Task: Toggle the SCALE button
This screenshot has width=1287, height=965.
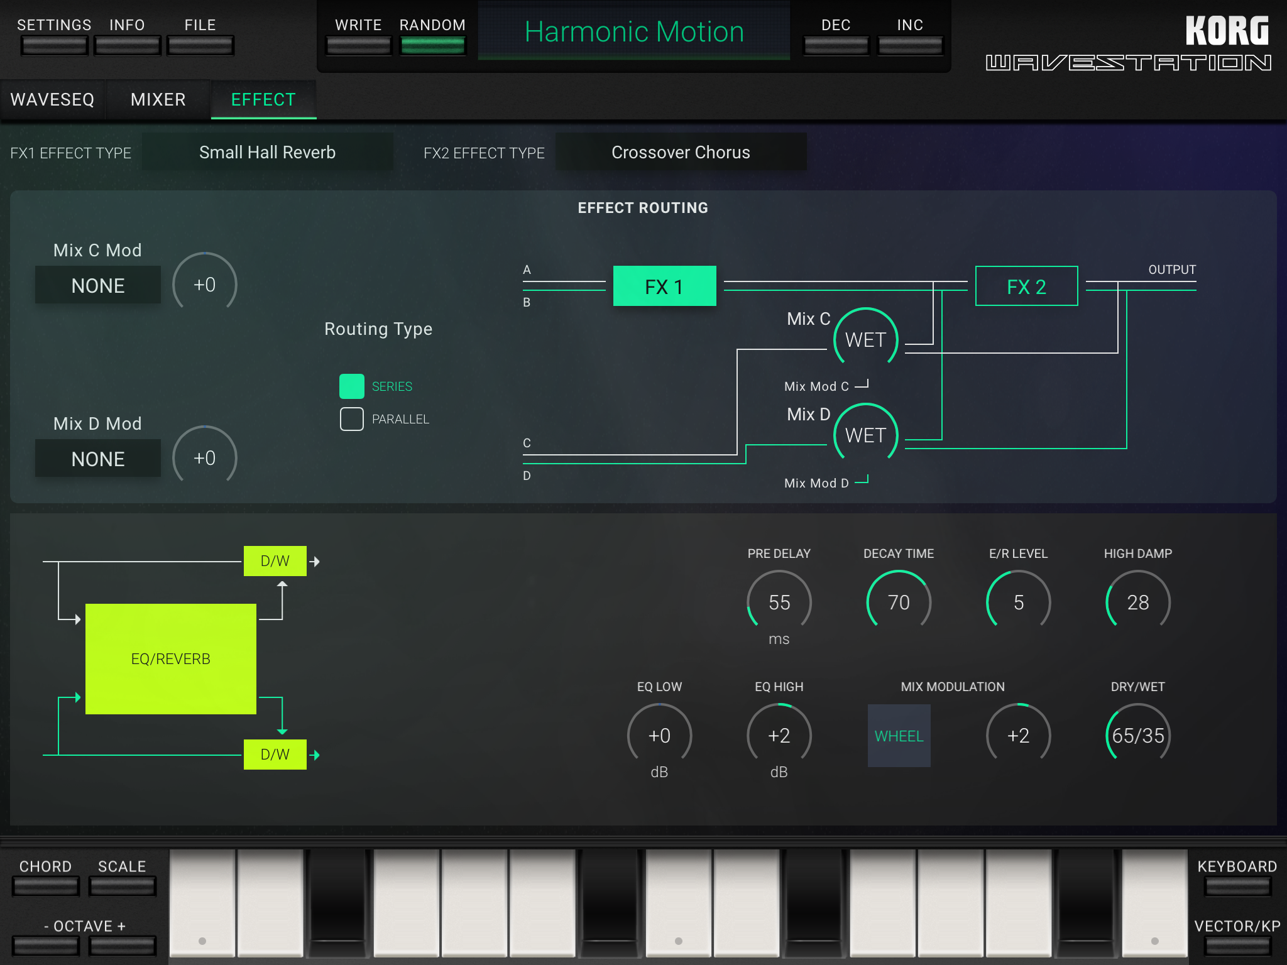Action: (x=123, y=886)
